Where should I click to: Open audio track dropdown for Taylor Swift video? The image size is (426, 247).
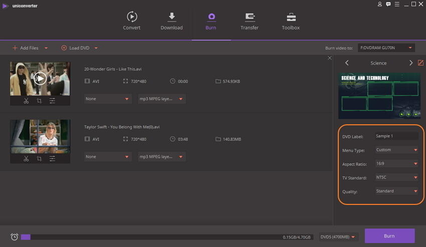pos(162,157)
